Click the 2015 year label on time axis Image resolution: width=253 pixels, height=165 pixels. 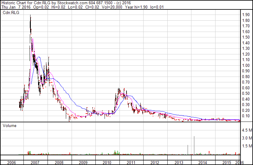(227, 163)
